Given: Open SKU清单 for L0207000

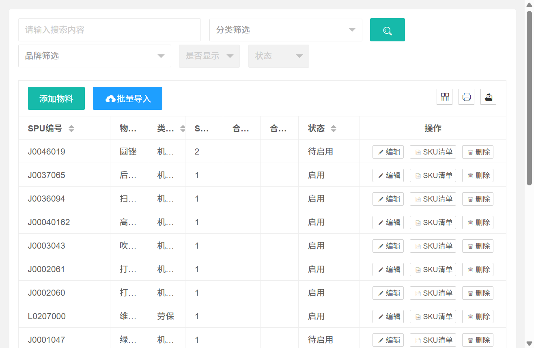Looking at the screenshot, I should point(433,317).
